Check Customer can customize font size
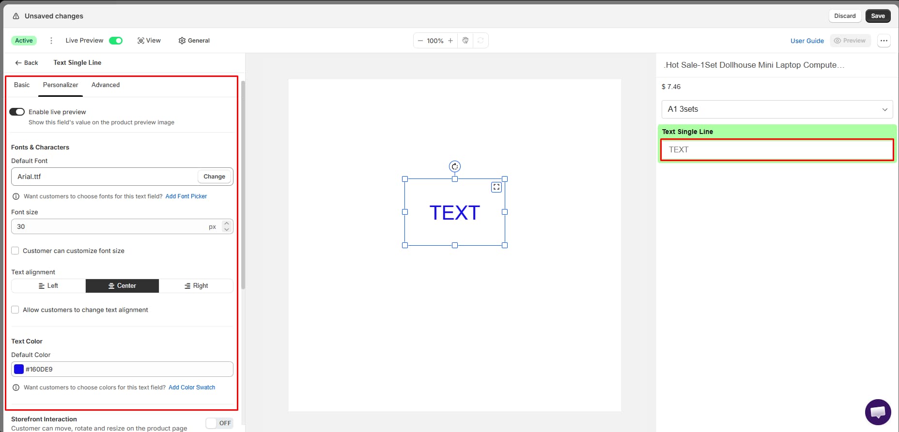 (15, 251)
